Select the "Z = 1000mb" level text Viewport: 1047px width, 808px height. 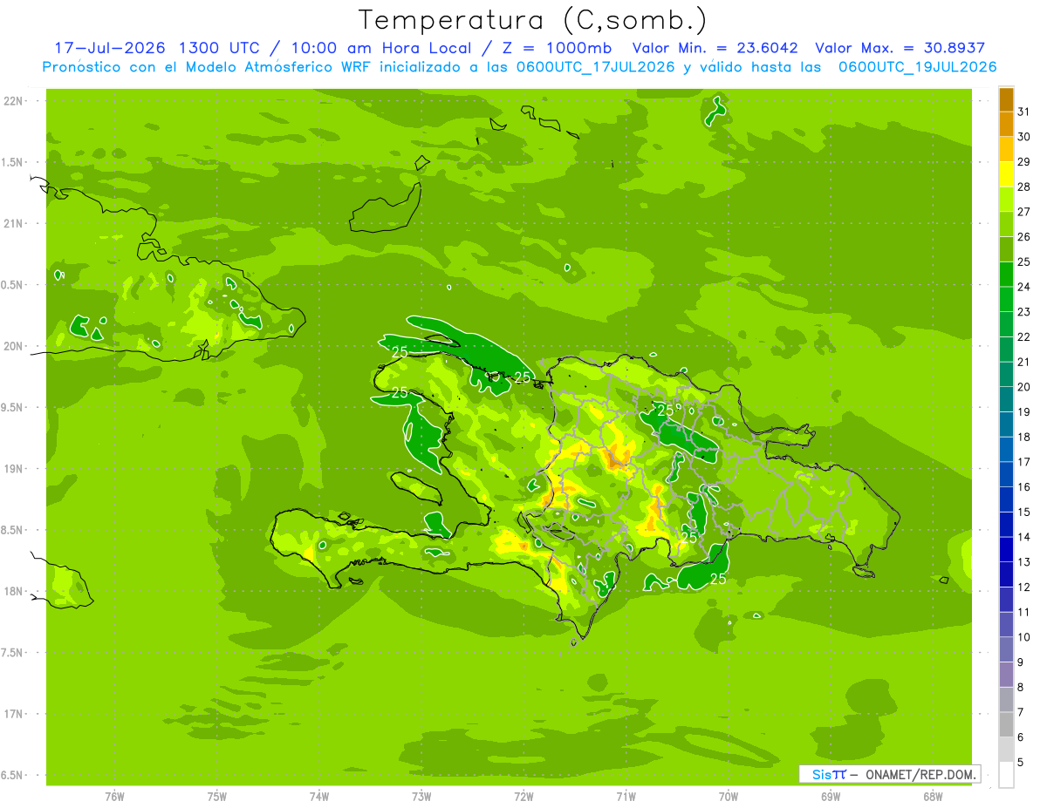(556, 48)
